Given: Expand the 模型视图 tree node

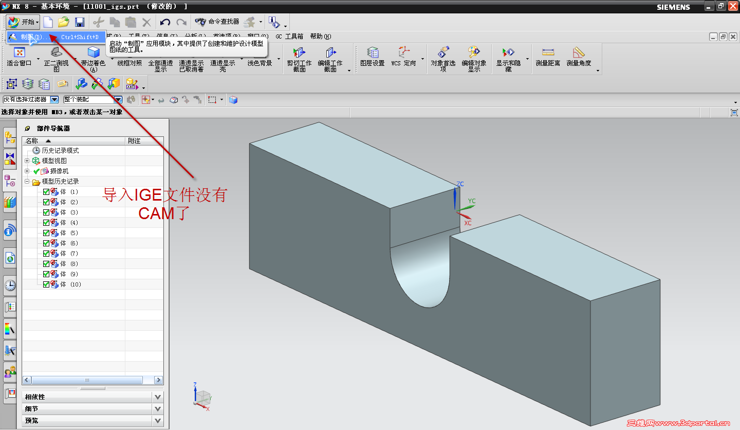Looking at the screenshot, I should point(27,161).
